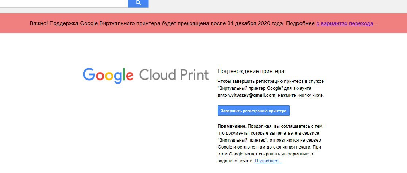This screenshot has width=407, height=173.
Task: Click the blue search magnifier button
Action: tap(138, 3)
